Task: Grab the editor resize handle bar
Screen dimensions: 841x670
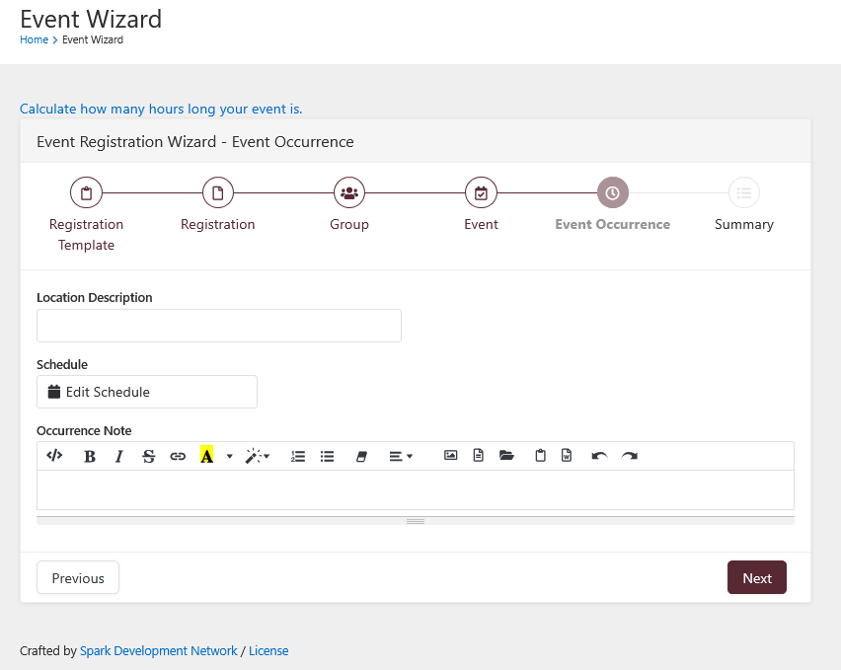Action: click(416, 521)
